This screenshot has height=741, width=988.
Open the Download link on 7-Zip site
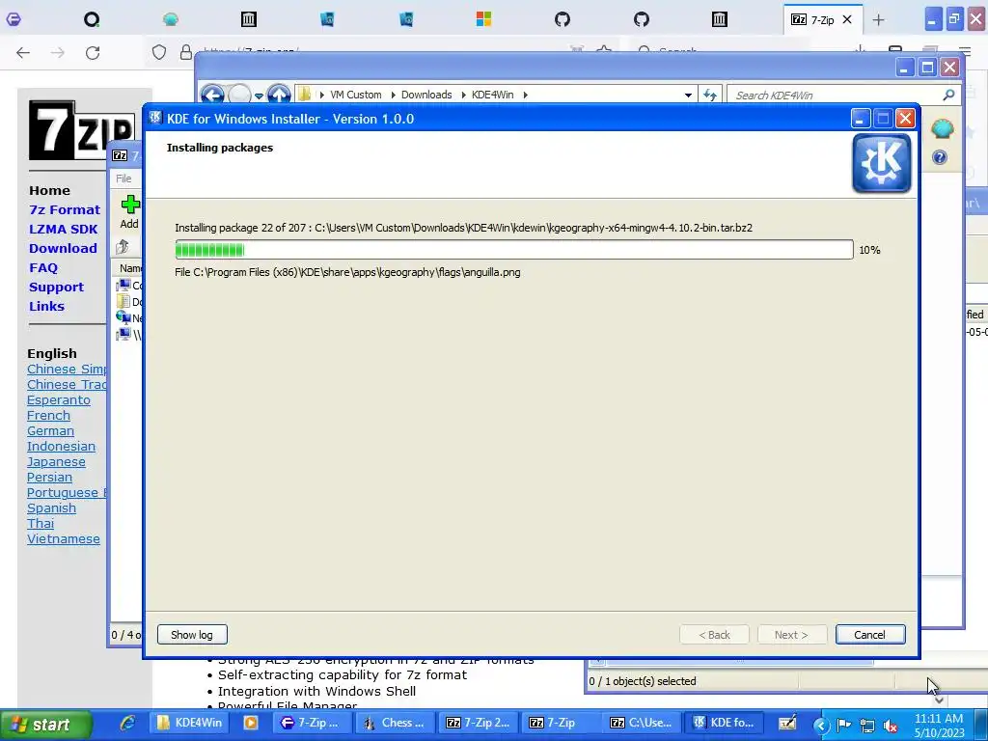(63, 248)
